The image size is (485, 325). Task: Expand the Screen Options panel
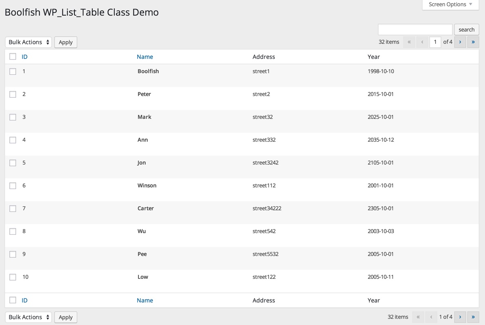point(450,4)
